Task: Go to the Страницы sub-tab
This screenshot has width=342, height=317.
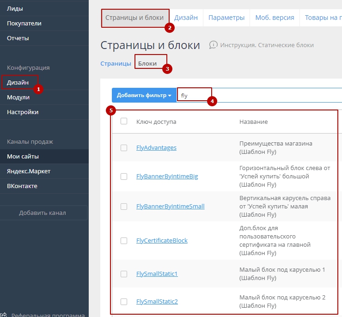Action: tap(116, 63)
